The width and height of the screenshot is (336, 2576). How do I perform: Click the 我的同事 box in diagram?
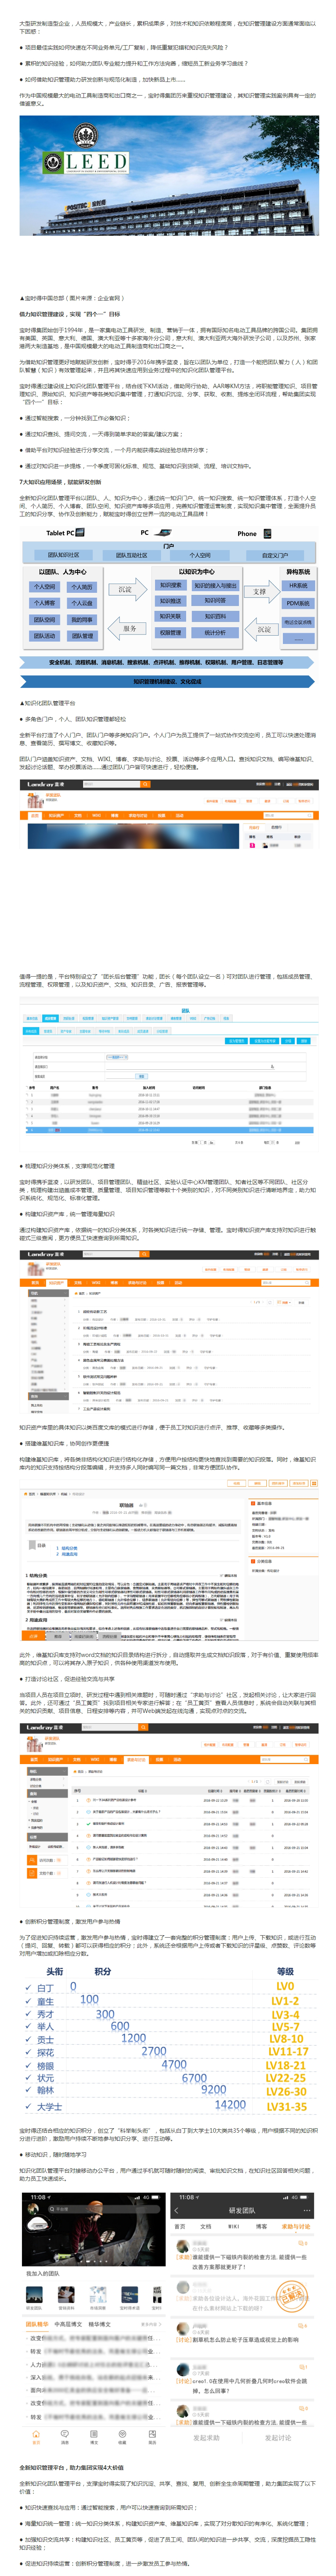pyautogui.click(x=82, y=620)
